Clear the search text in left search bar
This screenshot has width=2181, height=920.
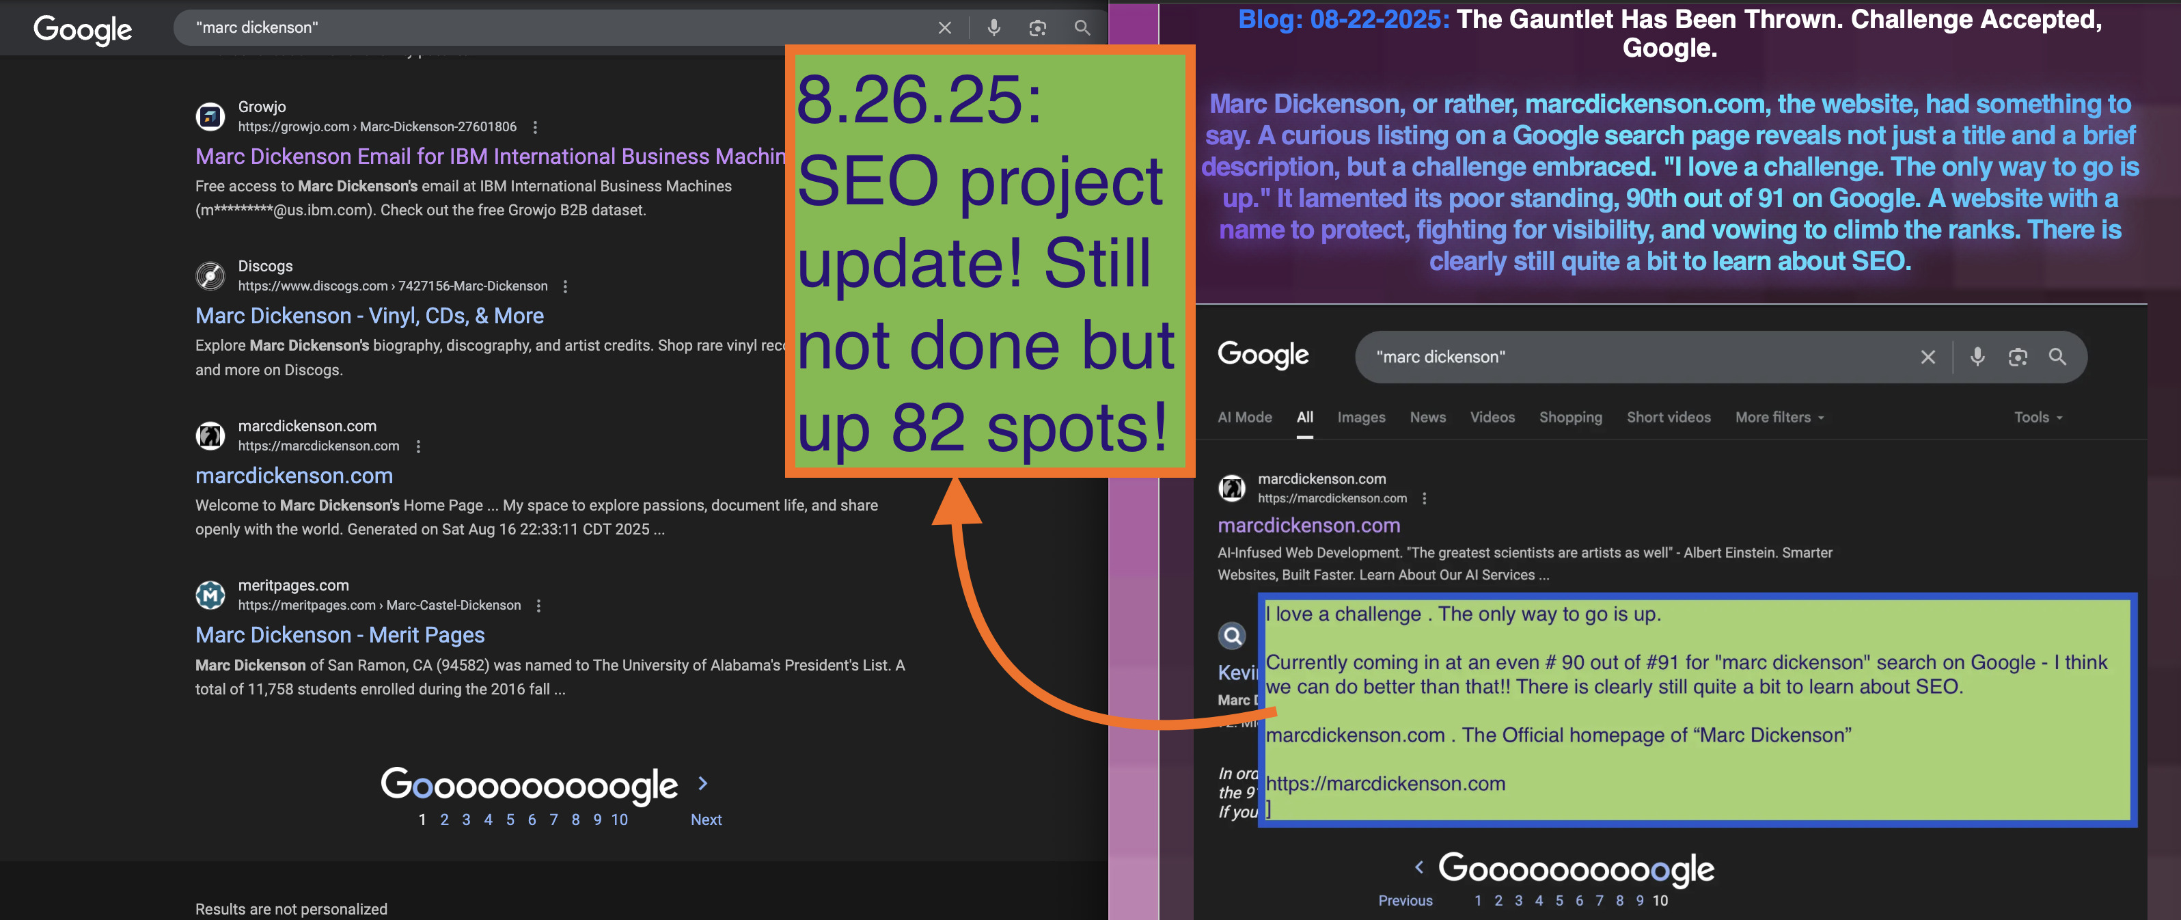tap(945, 28)
